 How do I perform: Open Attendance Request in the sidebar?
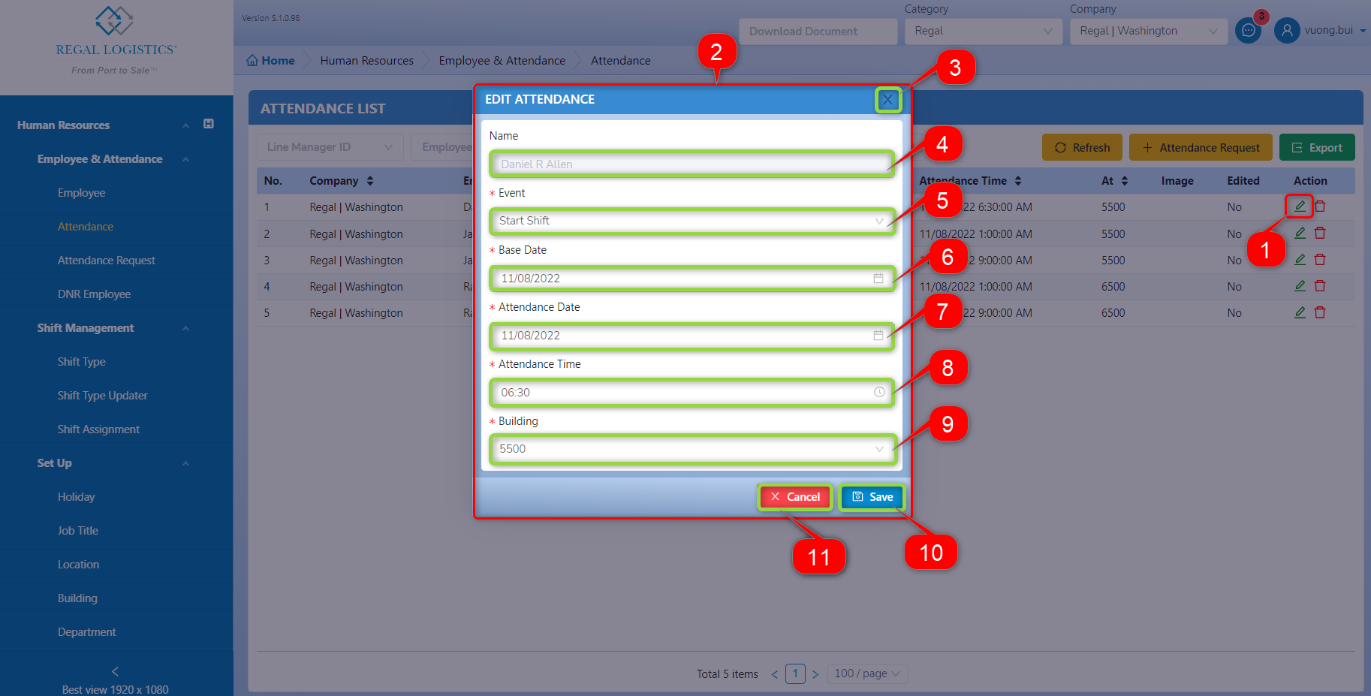click(x=107, y=261)
